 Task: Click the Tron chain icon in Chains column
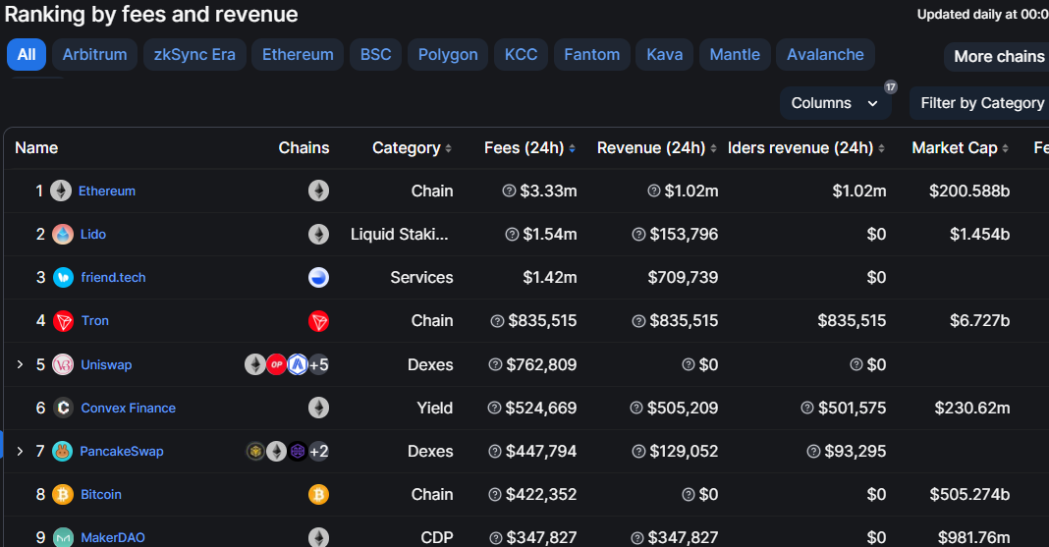click(318, 321)
